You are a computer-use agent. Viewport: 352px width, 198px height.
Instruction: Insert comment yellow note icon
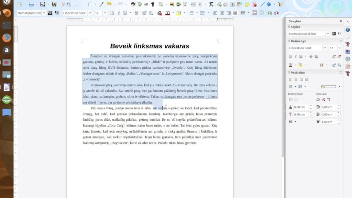(247, 4)
